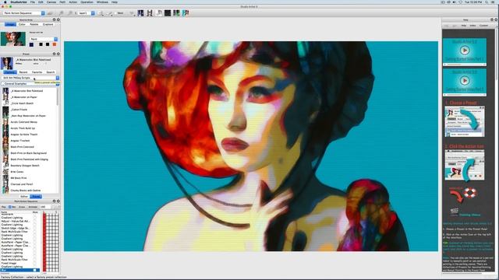Toggle the Rec checkbox in Paint Action Sequence
499x280 pixels.
pos(10,207)
